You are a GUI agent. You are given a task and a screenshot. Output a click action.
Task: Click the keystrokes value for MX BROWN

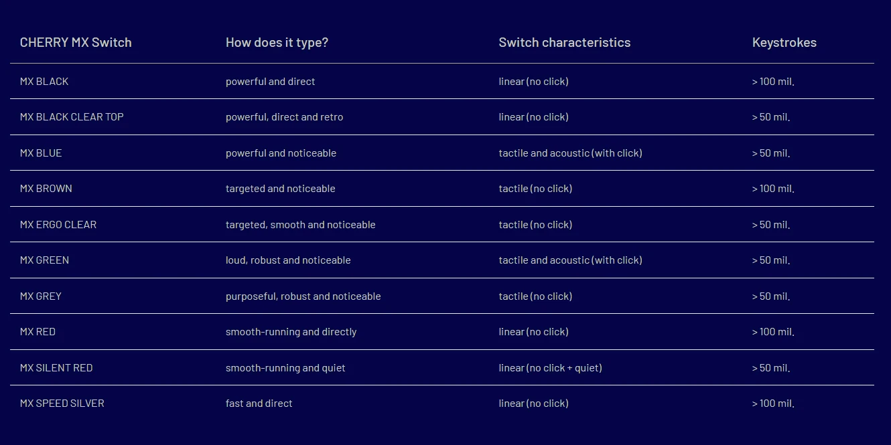point(772,189)
